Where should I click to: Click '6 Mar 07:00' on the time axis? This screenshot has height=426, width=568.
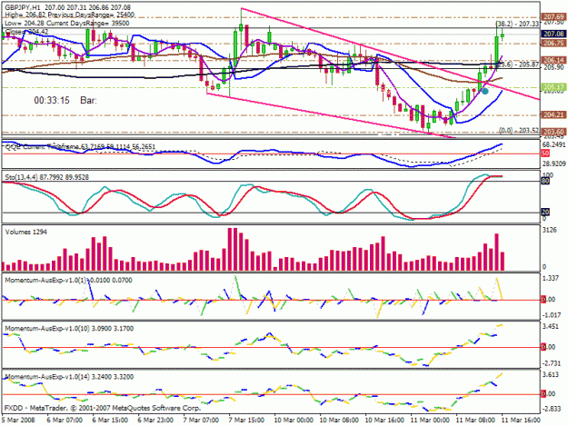coord(65,421)
